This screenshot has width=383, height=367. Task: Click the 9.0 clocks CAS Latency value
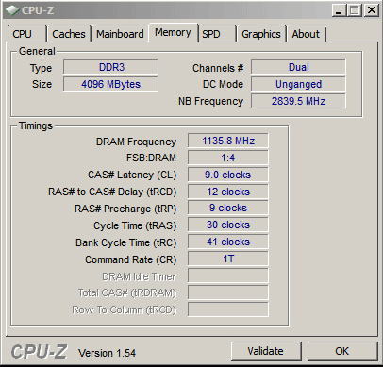228,175
